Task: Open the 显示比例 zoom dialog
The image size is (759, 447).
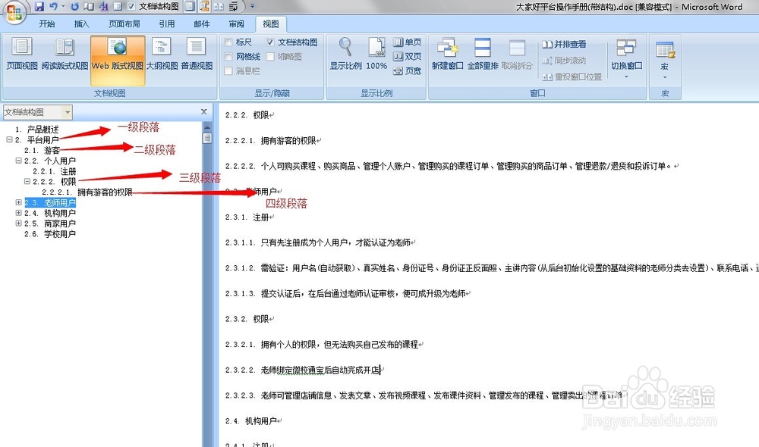Action: [x=345, y=54]
